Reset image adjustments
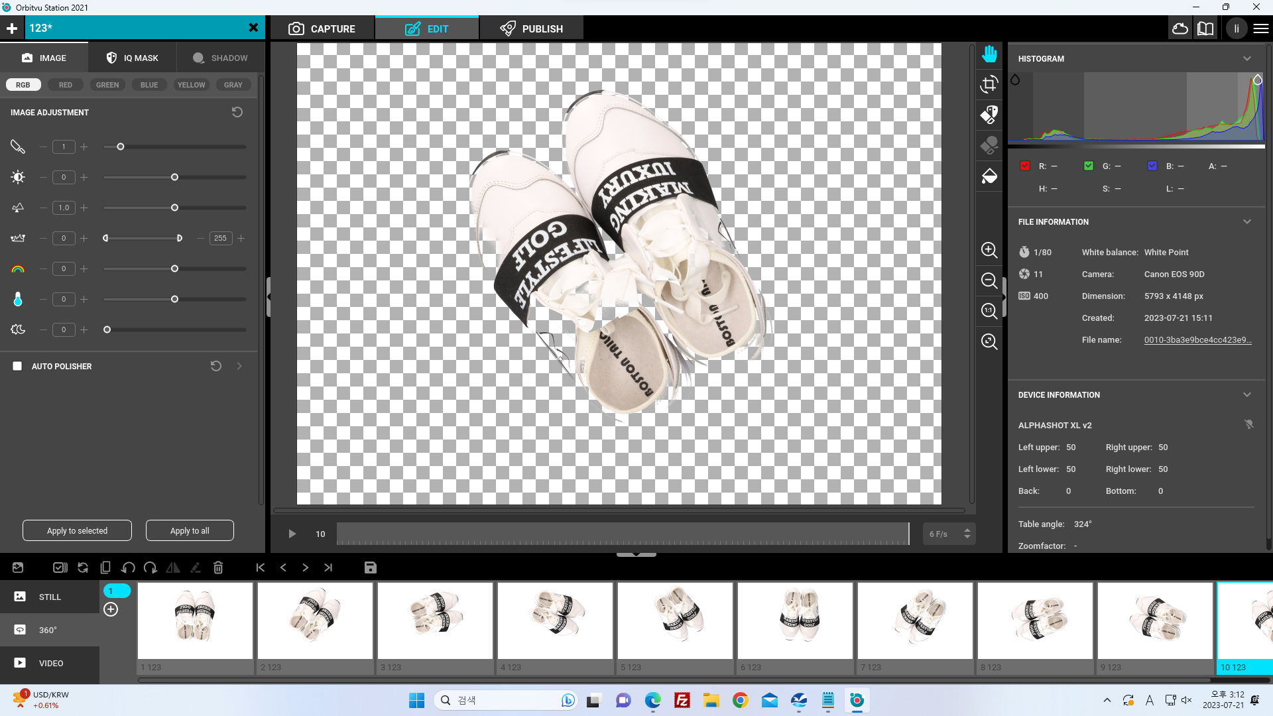Viewport: 1273px width, 716px height. click(237, 112)
